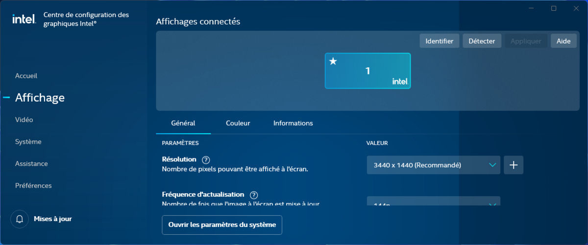Open the Système section
This screenshot has width=588, height=245.
(28, 142)
